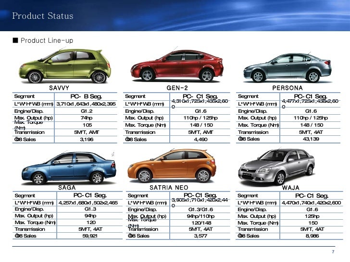
Task: Select SAGA transmission '5M/T, 4AT'
Action: pyautogui.click(x=90, y=229)
